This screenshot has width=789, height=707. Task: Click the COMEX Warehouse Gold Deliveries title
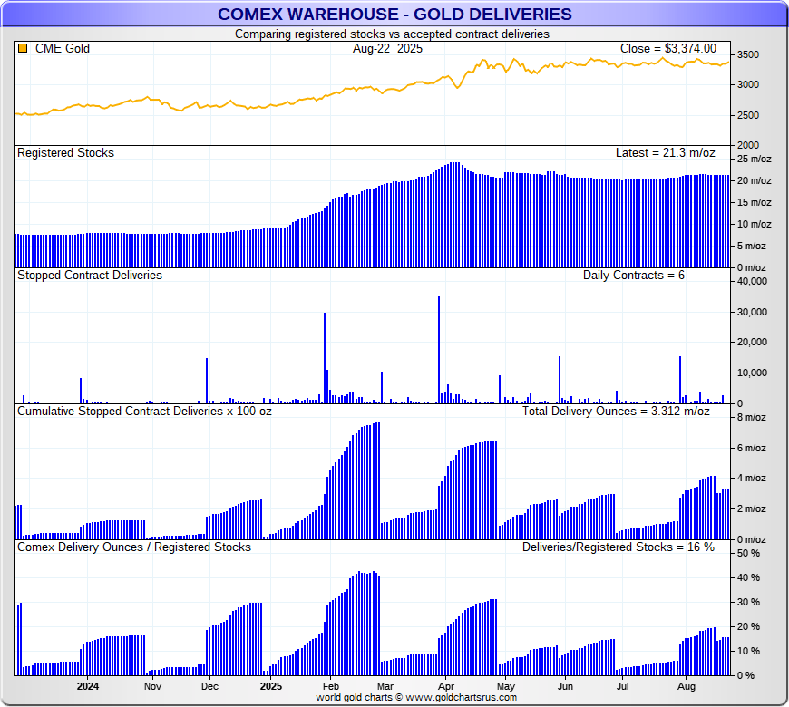(x=394, y=14)
